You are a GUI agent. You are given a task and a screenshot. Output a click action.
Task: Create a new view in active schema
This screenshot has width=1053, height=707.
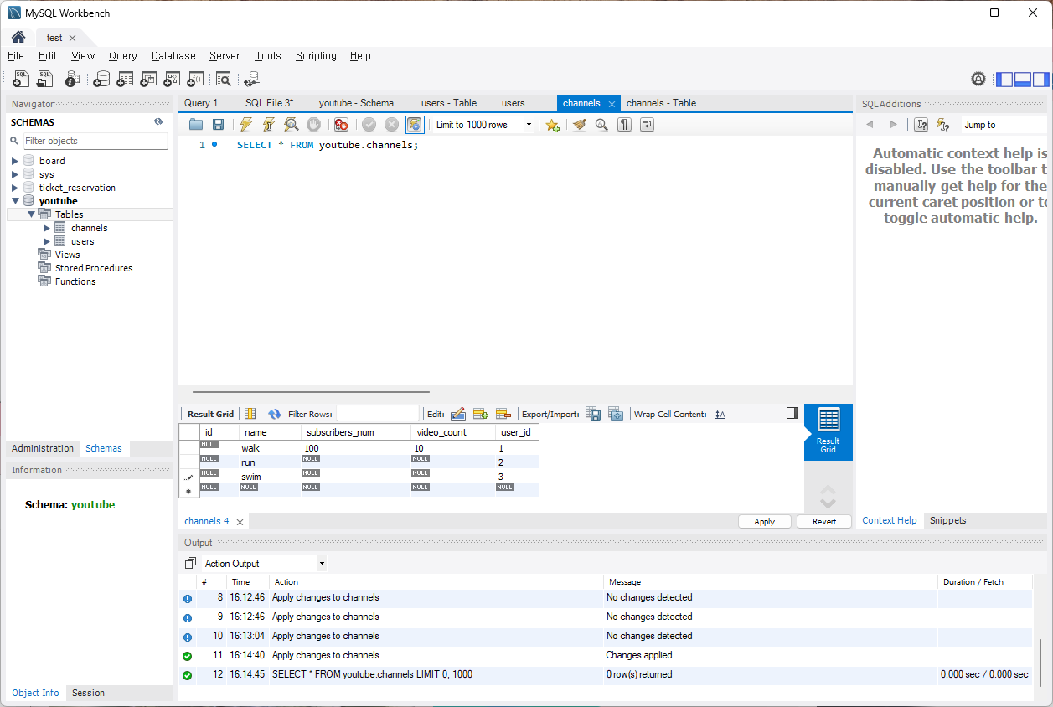(148, 79)
